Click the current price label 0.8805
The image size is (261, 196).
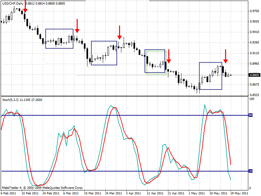tap(254, 75)
